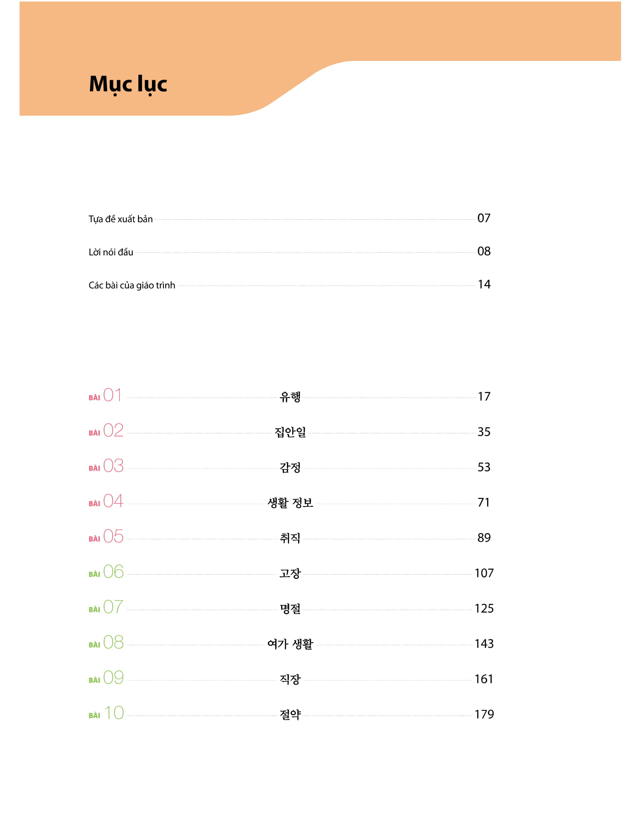Jump to lesson 집안일
Screen dimensions: 641x829
pyautogui.click(x=290, y=432)
